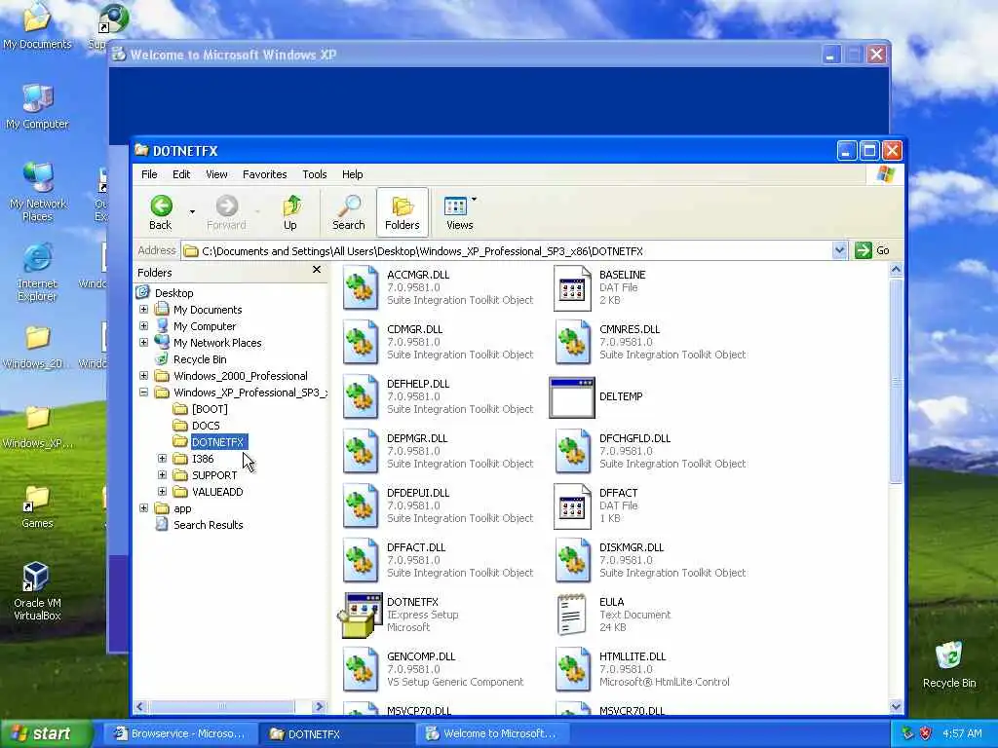Image resolution: width=998 pixels, height=748 pixels.
Task: Switch to Browservice taskbar button
Action: 180,734
